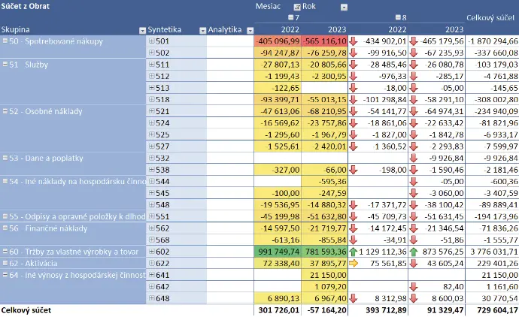Select the Celkový súčet column header
The width and height of the screenshot is (519, 317).
(x=490, y=18)
